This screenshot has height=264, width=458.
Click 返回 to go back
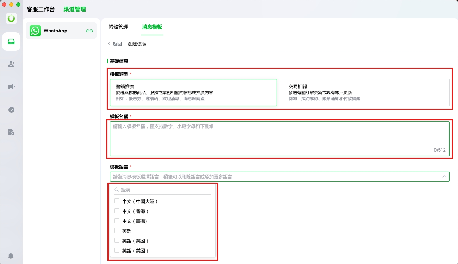click(x=115, y=44)
